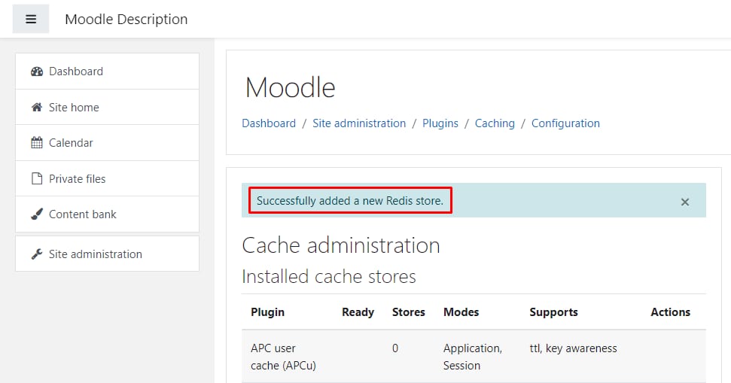Screen dimensions: 731x383
Task: Toggle the hamburger side panel button
Action: tap(31, 19)
